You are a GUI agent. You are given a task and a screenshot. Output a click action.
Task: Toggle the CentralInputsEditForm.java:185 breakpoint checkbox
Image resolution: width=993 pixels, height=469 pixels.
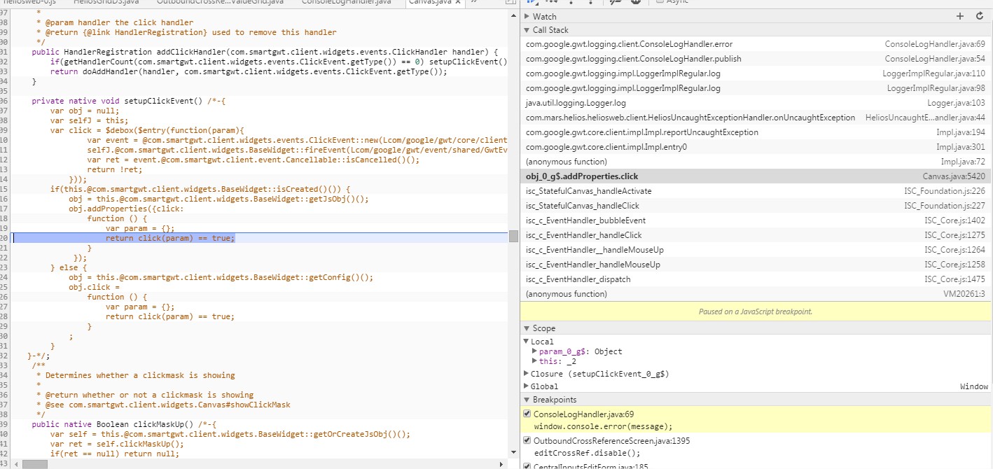[x=527, y=465]
